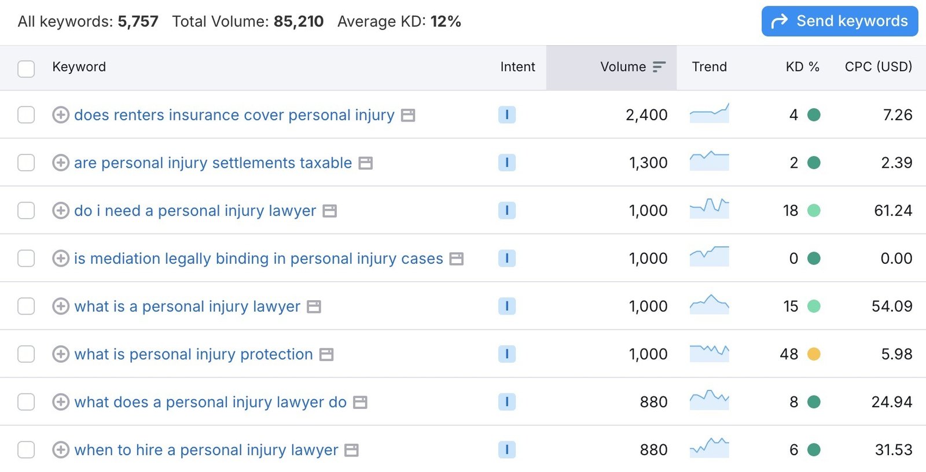Click light green KD dot beside 18
Viewport: 926px width, 472px height.
coord(814,211)
